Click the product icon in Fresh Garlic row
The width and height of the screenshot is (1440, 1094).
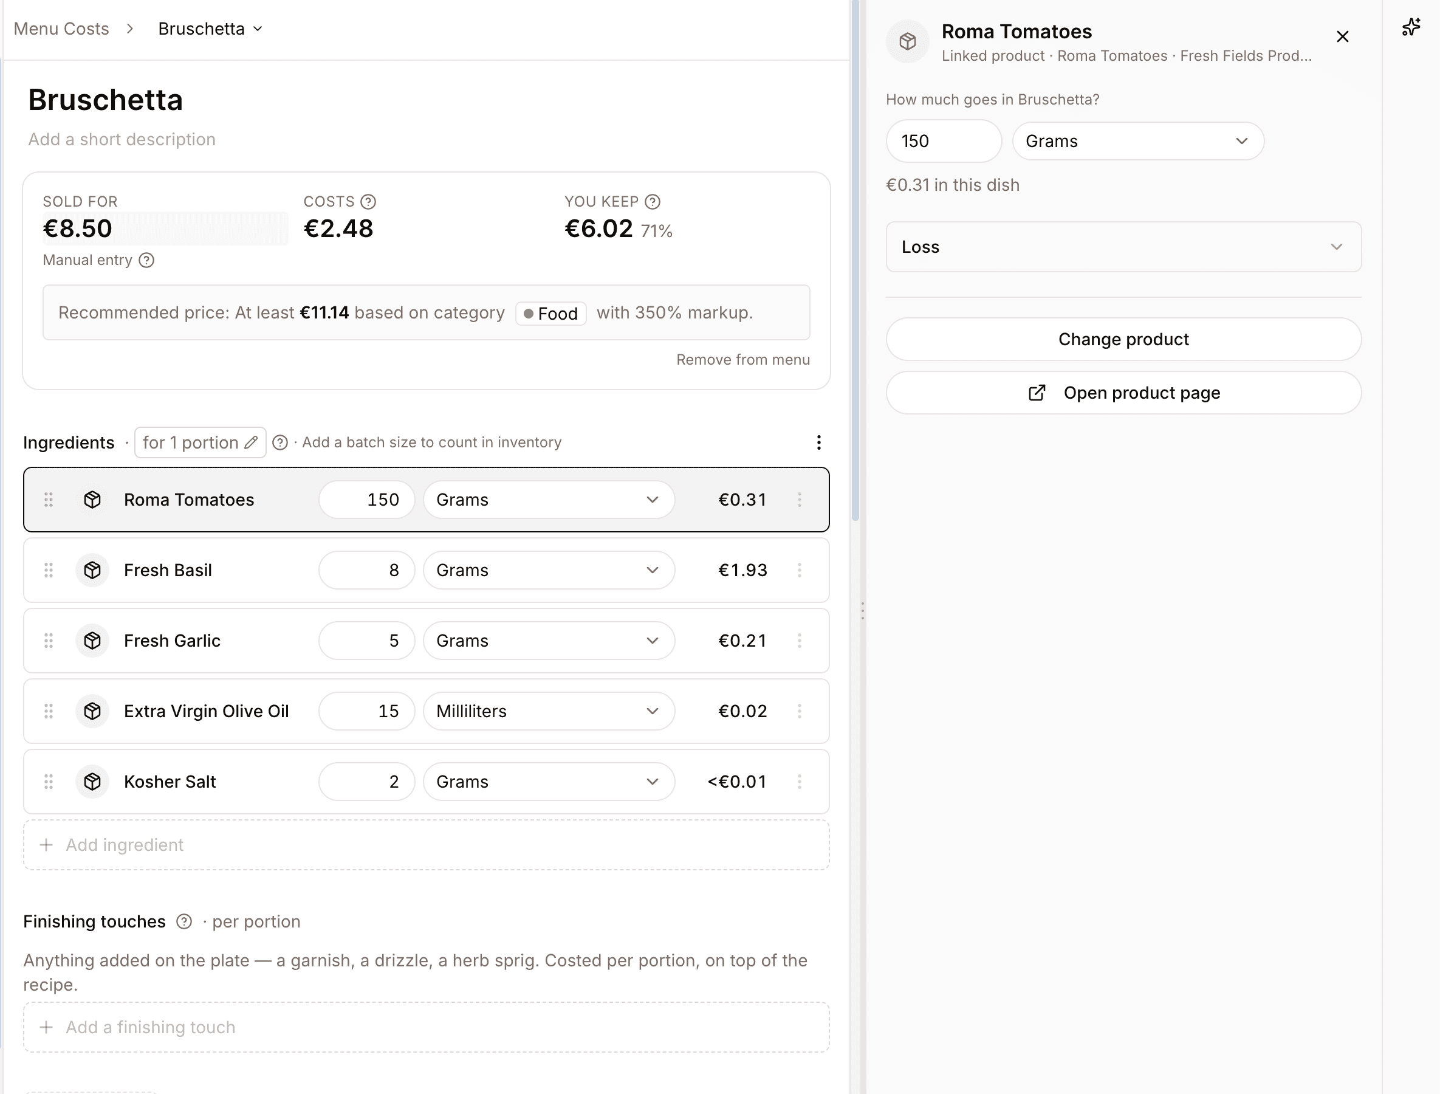coord(92,641)
